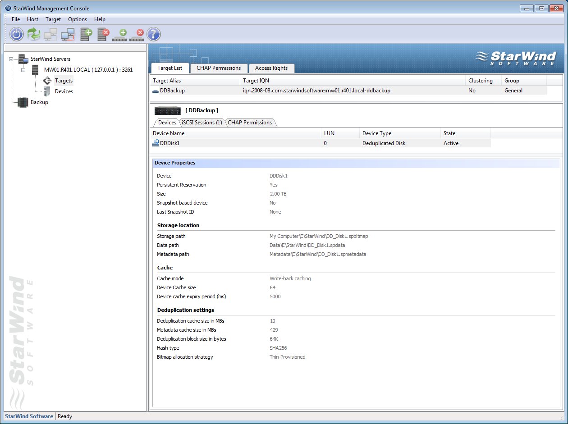Sort by the Target IQN column header
The width and height of the screenshot is (568, 424).
pos(353,81)
